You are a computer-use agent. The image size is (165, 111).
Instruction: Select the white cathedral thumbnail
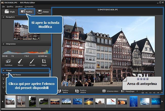tap(100, 101)
